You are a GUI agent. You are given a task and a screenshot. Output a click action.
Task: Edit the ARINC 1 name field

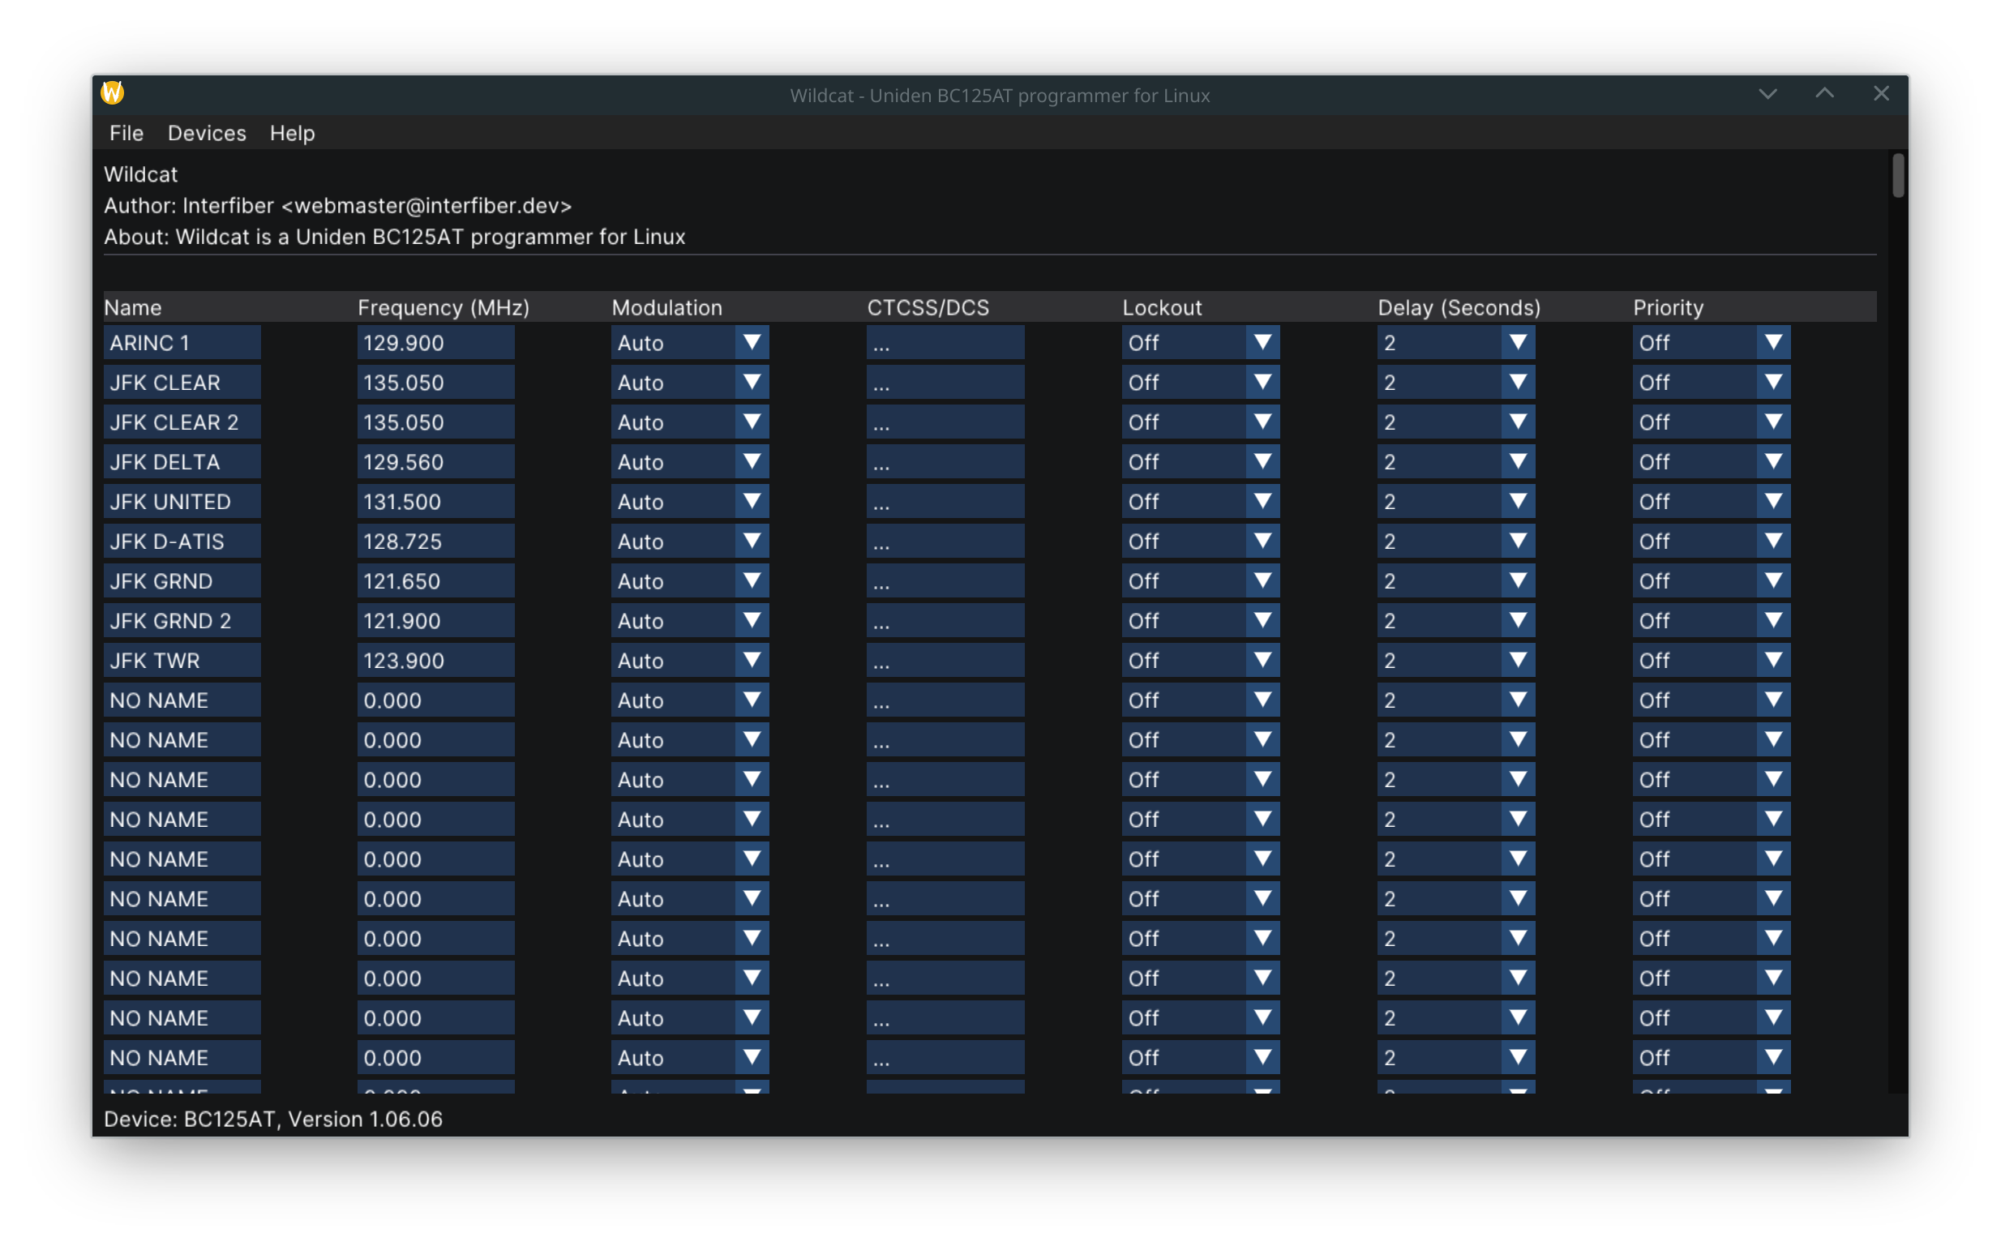coord(182,342)
